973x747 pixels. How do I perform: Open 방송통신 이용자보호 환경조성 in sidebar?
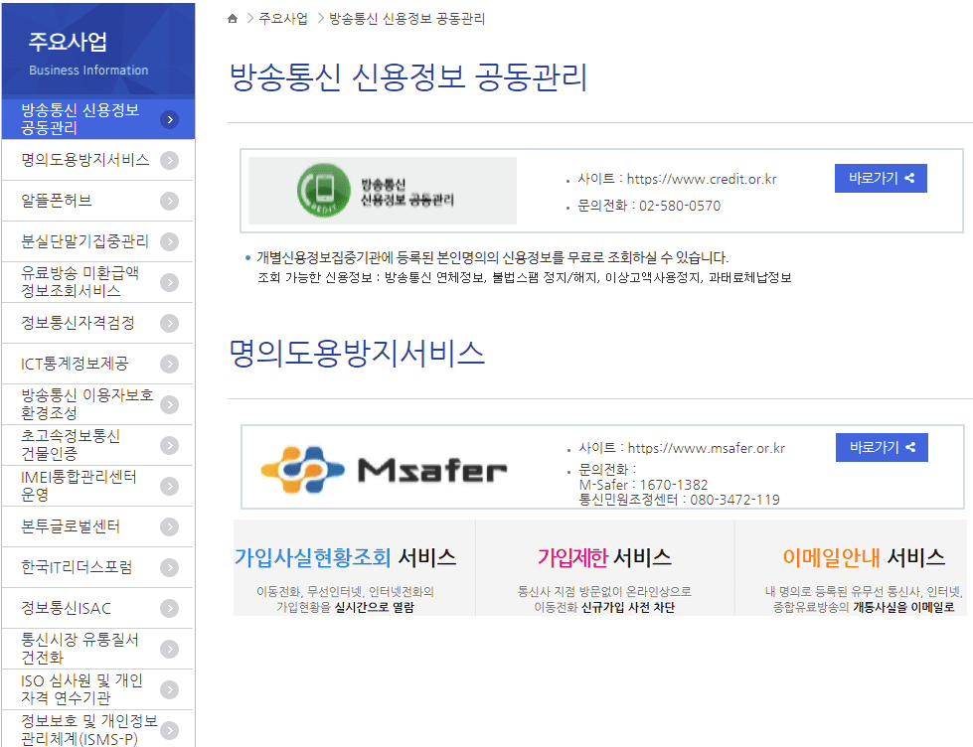tap(98, 404)
